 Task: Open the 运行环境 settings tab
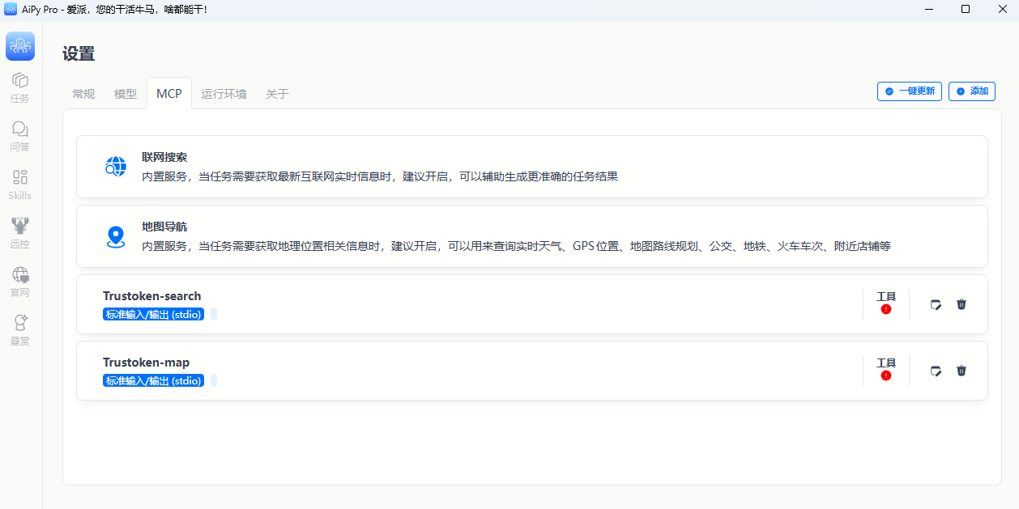point(224,93)
